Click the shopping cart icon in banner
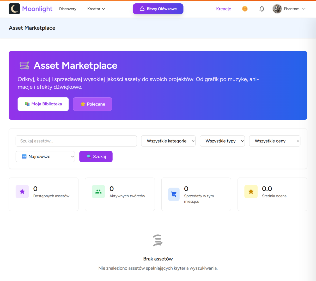316x281 pixels. (x=24, y=65)
